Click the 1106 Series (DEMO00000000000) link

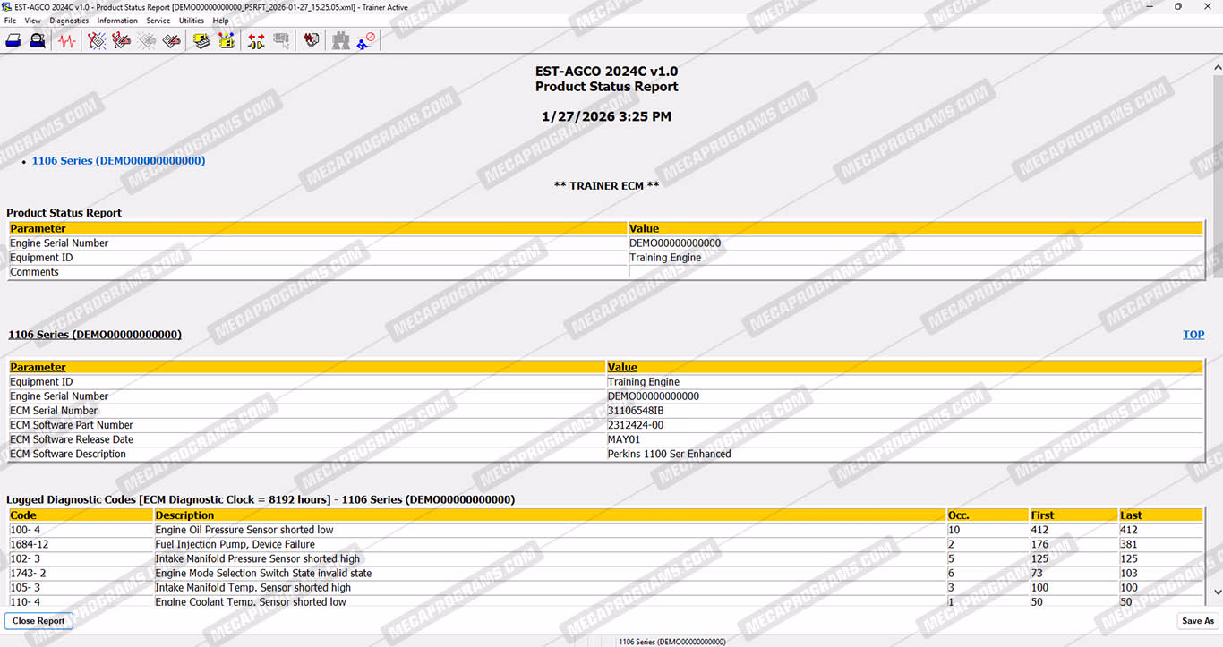(x=118, y=161)
